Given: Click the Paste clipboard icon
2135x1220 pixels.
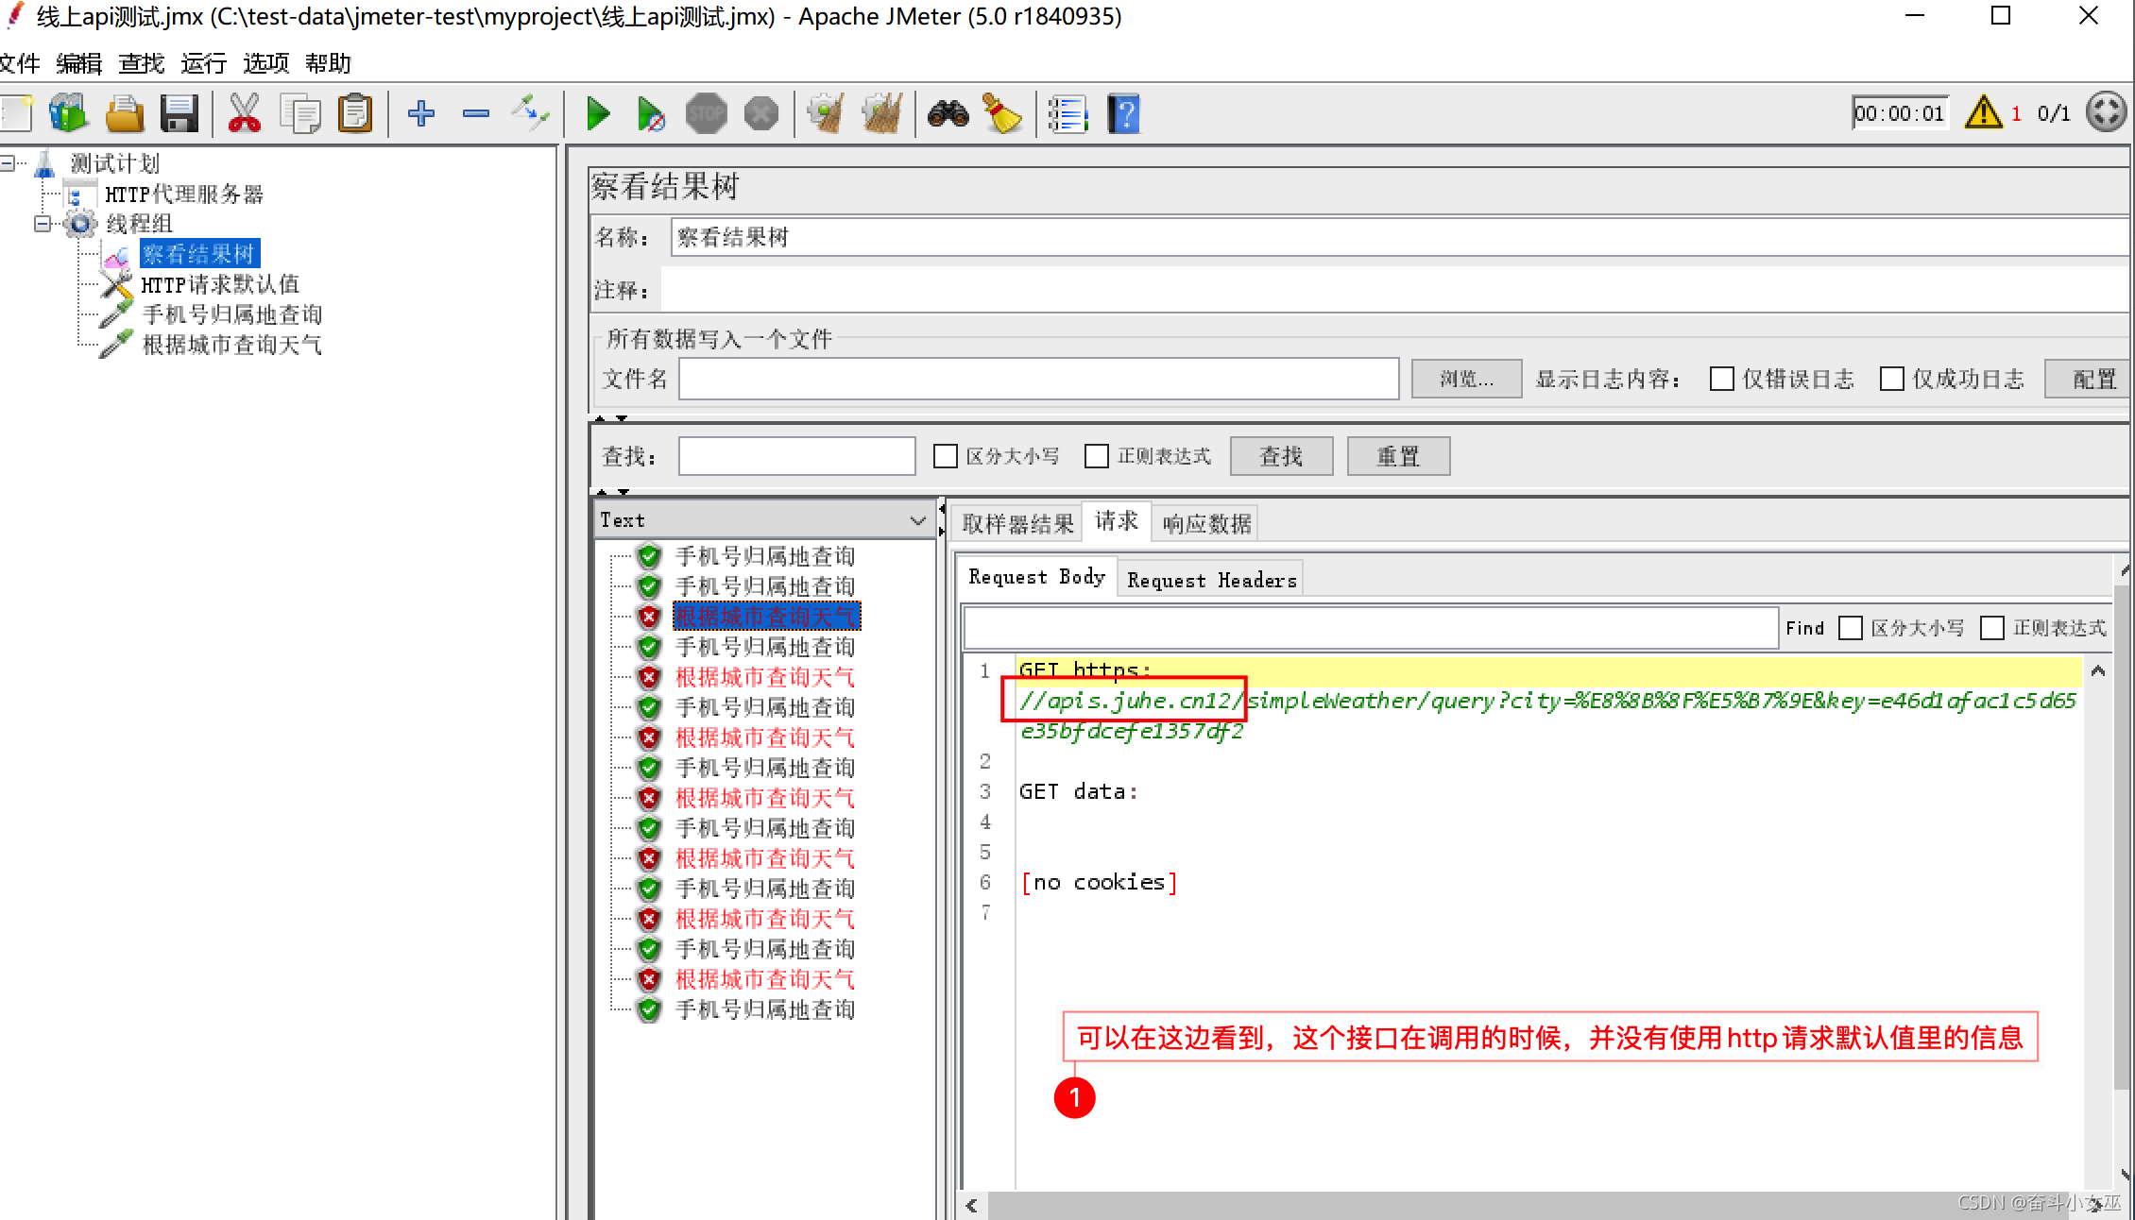Looking at the screenshot, I should point(355,114).
